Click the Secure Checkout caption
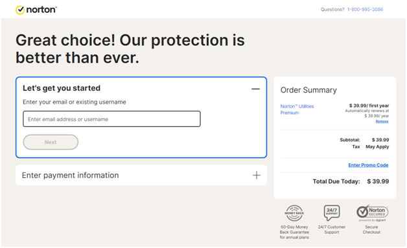The height and width of the screenshot is (248, 407). [x=371, y=230]
